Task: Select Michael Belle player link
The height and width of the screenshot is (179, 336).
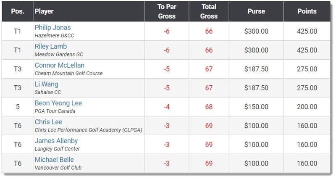Action: click(54, 160)
